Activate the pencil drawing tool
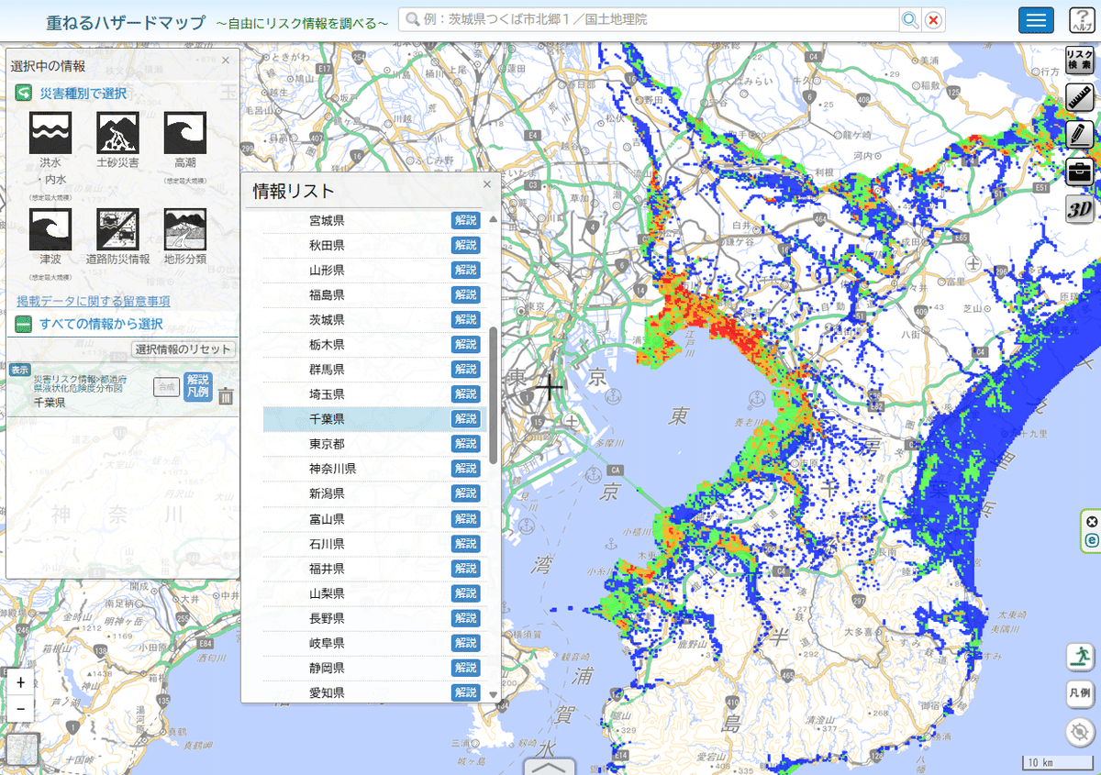This screenshot has height=775, width=1101. [1080, 135]
